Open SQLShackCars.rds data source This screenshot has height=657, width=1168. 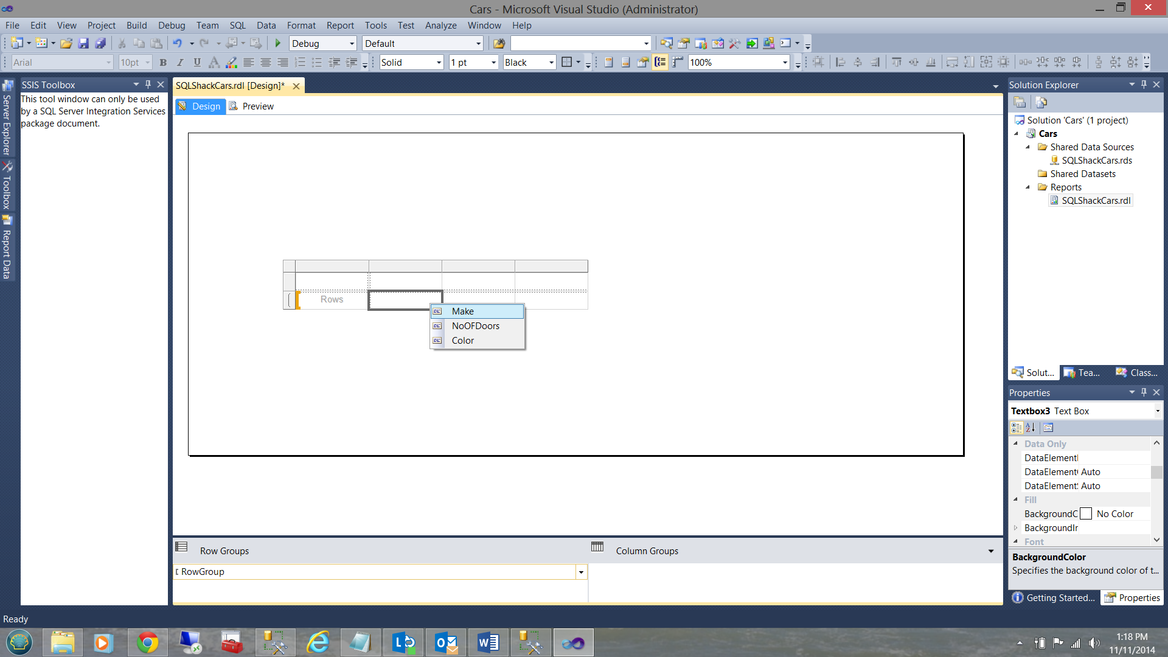coord(1096,161)
